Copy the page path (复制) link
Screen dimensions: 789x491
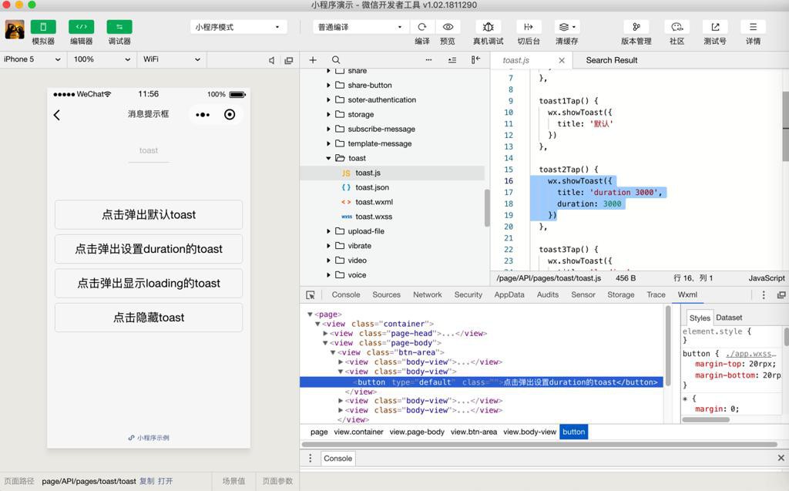(x=146, y=481)
